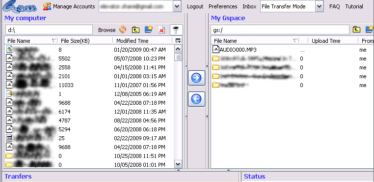
Task: Click the Gspace logo
Action: (x=20, y=6)
